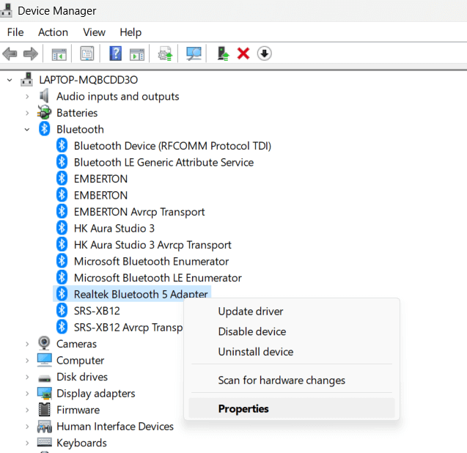Expand the Disk drives category
The image size is (467, 453).
click(x=27, y=377)
